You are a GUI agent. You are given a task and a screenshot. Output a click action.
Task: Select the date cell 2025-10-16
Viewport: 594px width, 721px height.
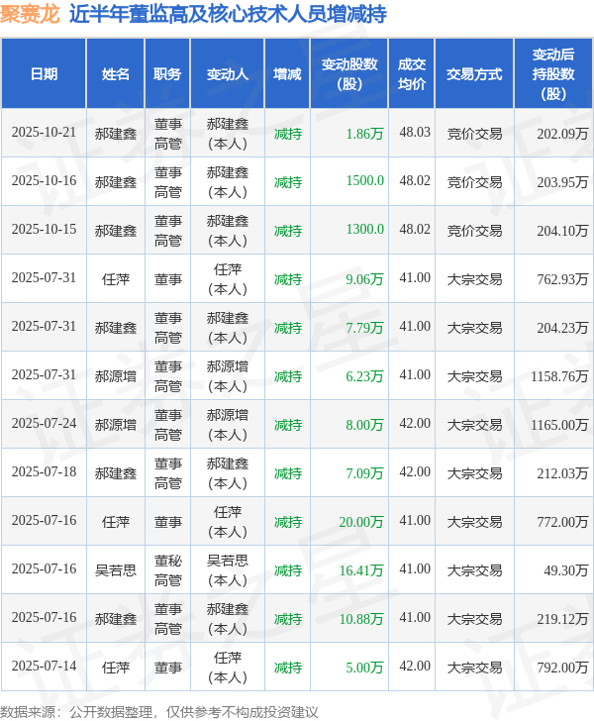pos(44,180)
